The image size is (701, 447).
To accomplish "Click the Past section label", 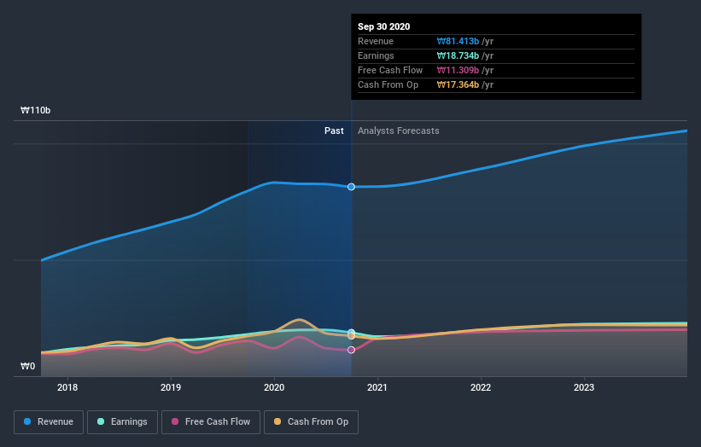I will click(x=334, y=131).
